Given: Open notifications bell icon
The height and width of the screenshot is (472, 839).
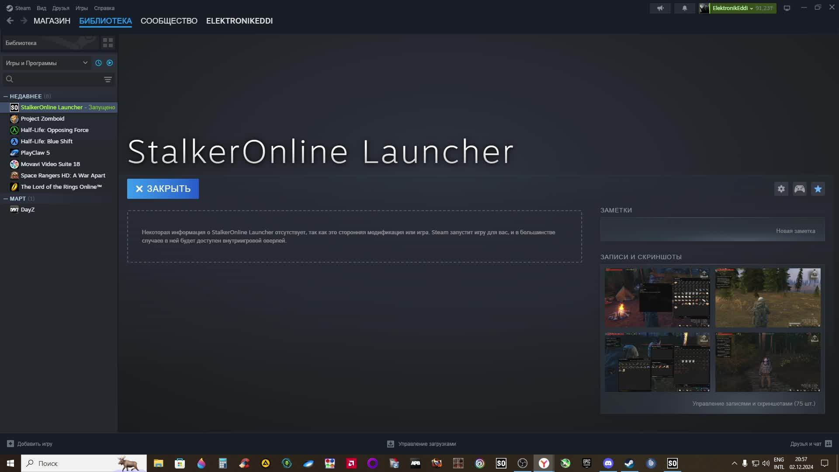Looking at the screenshot, I should (684, 8).
